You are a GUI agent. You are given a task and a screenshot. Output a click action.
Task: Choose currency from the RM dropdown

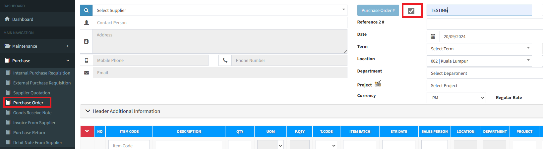[x=456, y=98]
